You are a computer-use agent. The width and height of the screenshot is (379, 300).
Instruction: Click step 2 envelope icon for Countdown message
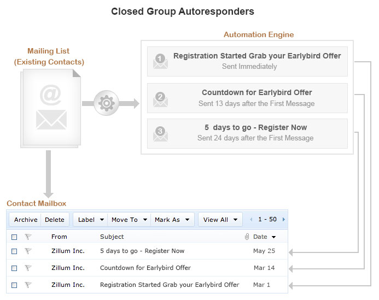[160, 99]
